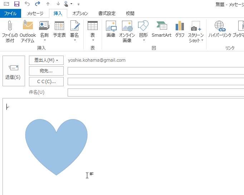The height and width of the screenshot is (195, 244).
Task: Click sender address yoshie.kohama@gmail.com
Action: pos(97,60)
